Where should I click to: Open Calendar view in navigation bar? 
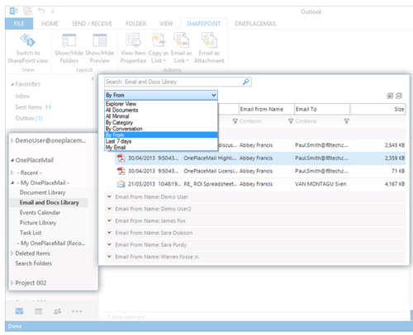pos(39,311)
